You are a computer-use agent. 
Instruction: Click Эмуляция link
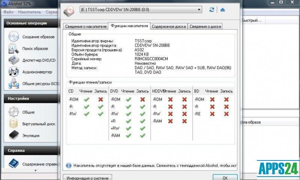(x=31, y=136)
